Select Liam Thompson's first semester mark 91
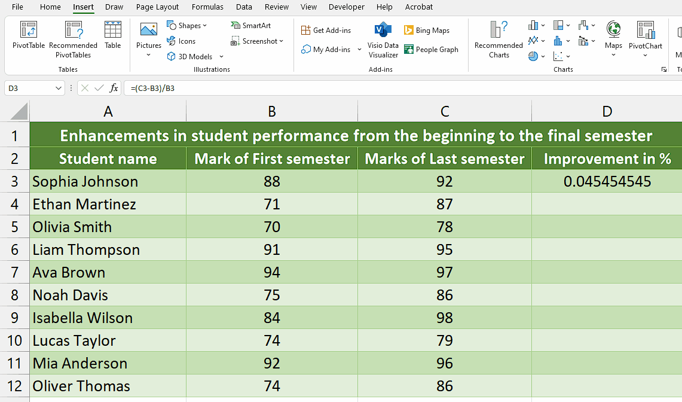 point(272,249)
